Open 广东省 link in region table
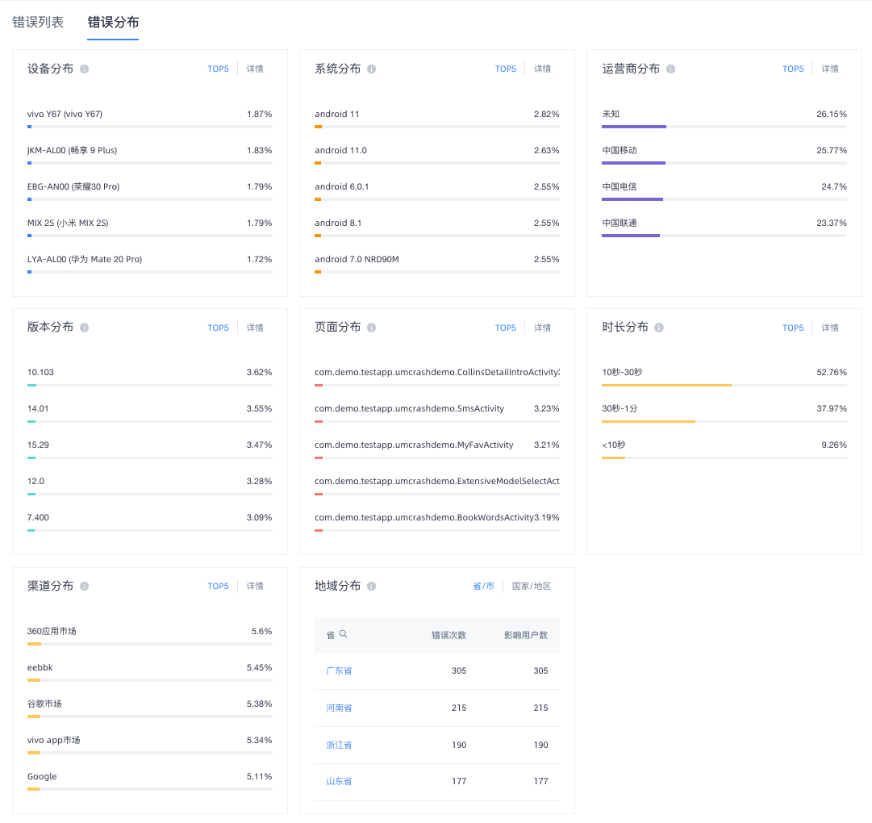The height and width of the screenshot is (823, 872). (339, 671)
